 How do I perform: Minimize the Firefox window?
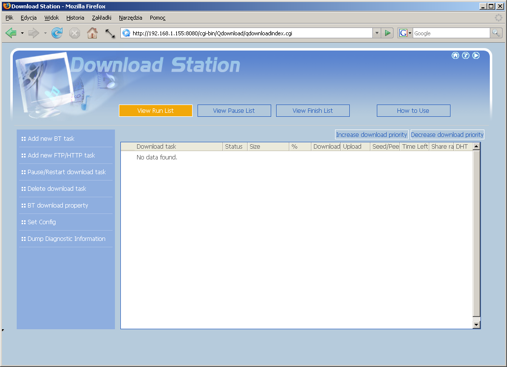483,6
